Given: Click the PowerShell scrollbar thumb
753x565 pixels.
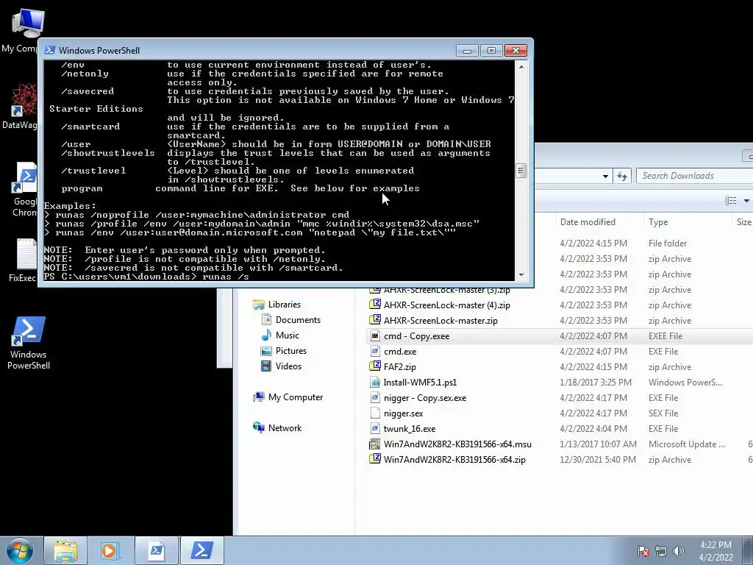Looking at the screenshot, I should 521,171.
